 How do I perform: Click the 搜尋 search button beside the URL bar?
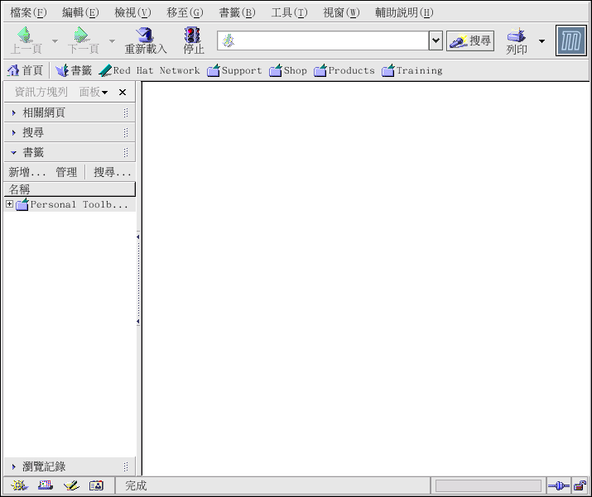(x=470, y=41)
